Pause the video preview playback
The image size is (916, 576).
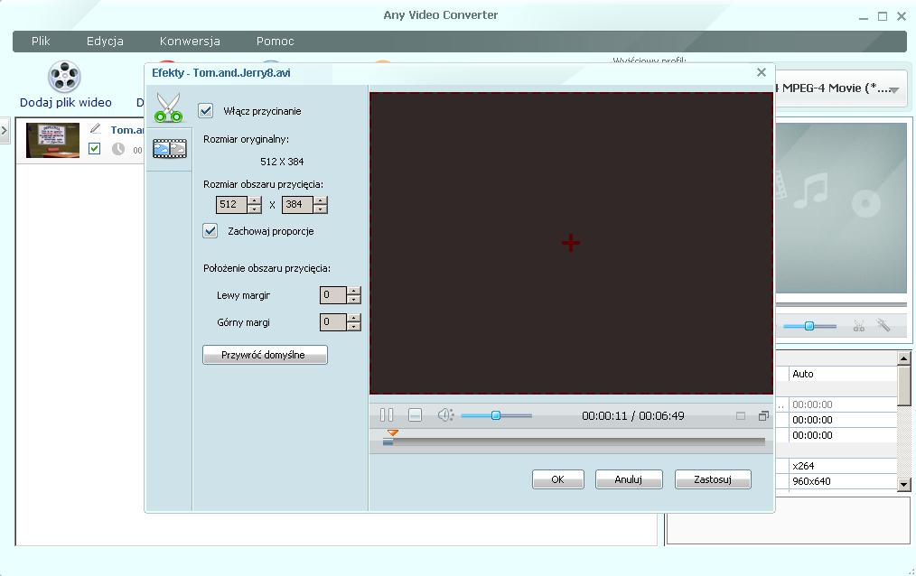[x=387, y=415]
